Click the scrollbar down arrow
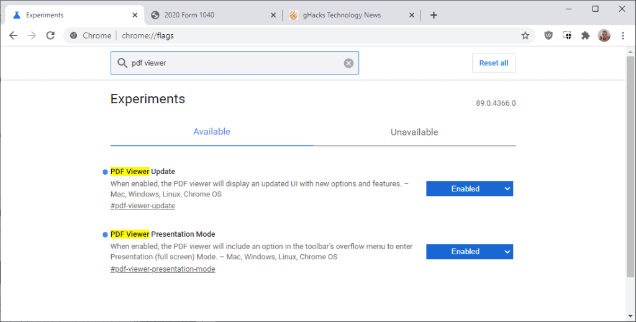The height and width of the screenshot is (322, 636). [630, 316]
